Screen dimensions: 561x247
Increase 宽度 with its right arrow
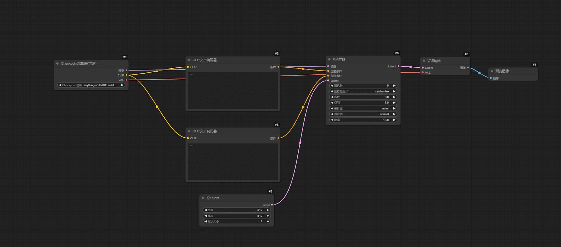(x=268, y=210)
